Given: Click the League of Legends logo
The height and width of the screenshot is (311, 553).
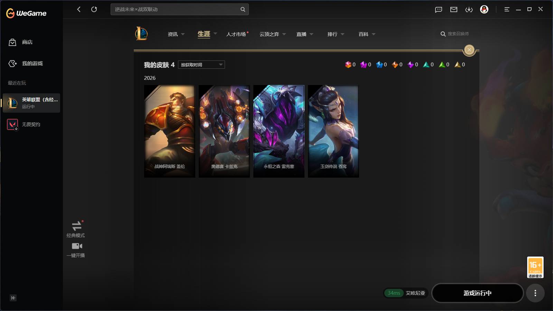Looking at the screenshot, I should click(141, 34).
